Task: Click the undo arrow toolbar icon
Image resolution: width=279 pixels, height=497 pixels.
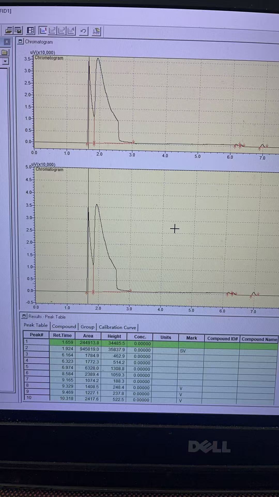Action: click(x=83, y=31)
